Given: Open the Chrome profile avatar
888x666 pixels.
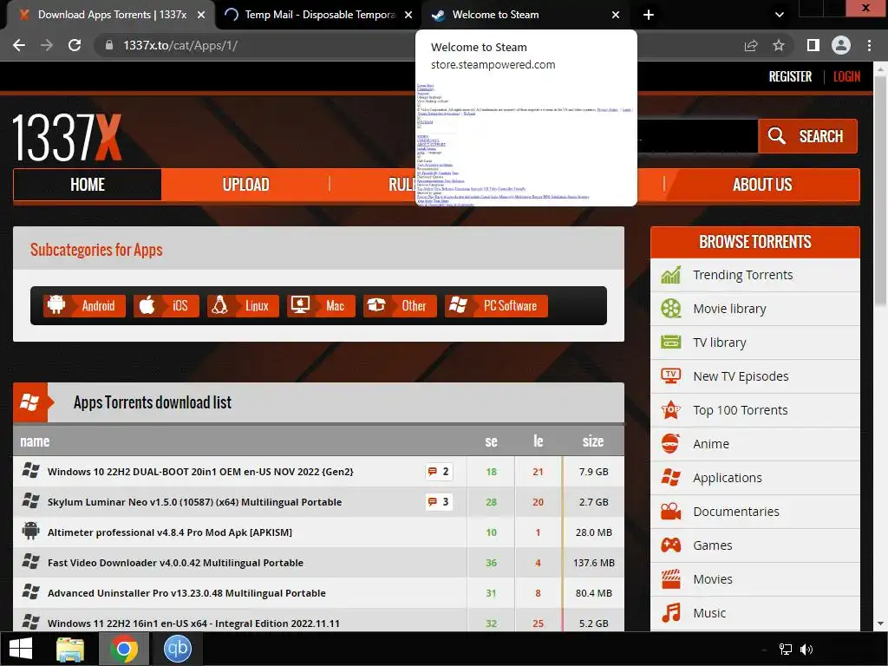Looking at the screenshot, I should click(x=841, y=45).
